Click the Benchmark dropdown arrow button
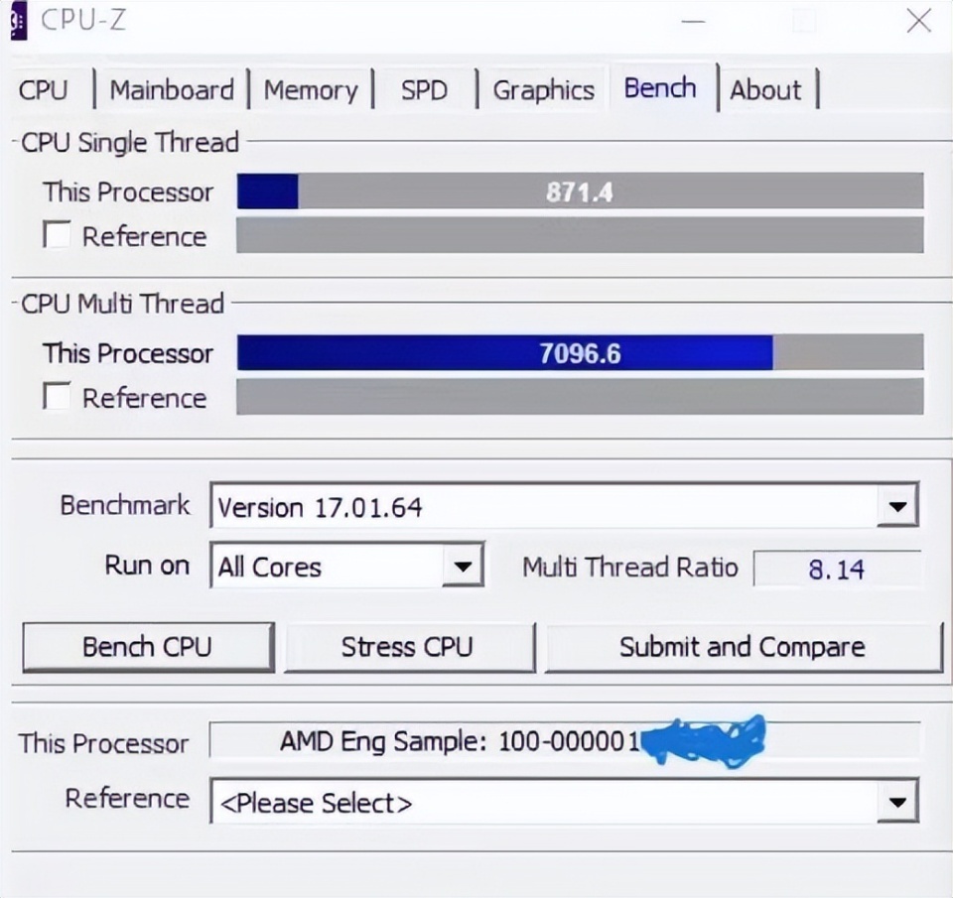Screen dimensions: 953x898 click(x=897, y=505)
